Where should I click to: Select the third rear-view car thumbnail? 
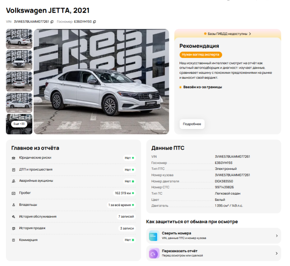(x=19, y=81)
